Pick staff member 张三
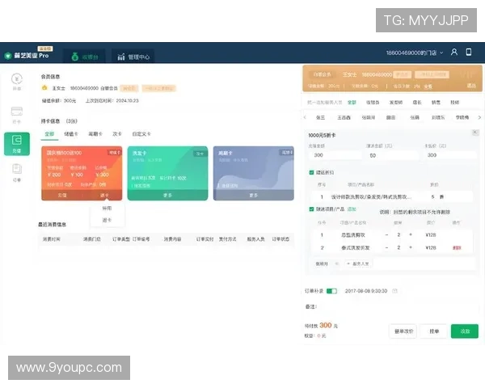Image resolution: width=485 pixels, height=388 pixels. [320, 117]
